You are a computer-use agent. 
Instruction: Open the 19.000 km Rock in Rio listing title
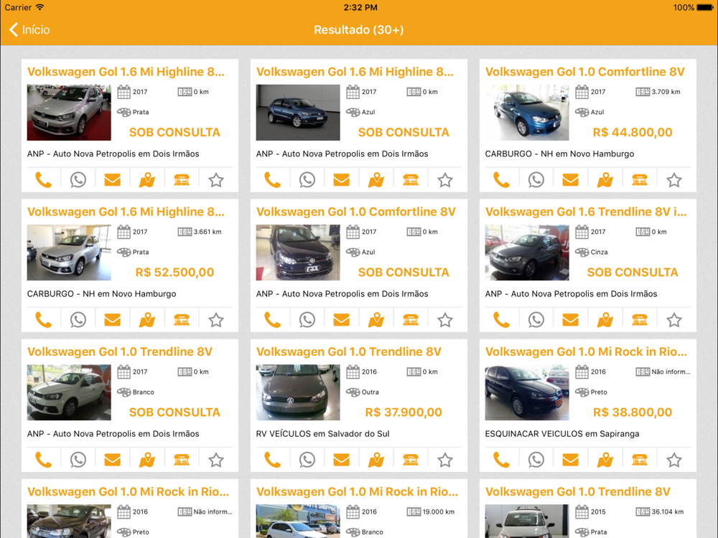coord(357,492)
